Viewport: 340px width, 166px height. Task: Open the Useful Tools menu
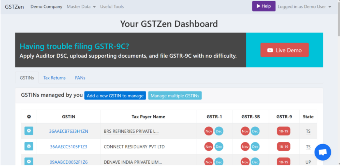click(112, 7)
